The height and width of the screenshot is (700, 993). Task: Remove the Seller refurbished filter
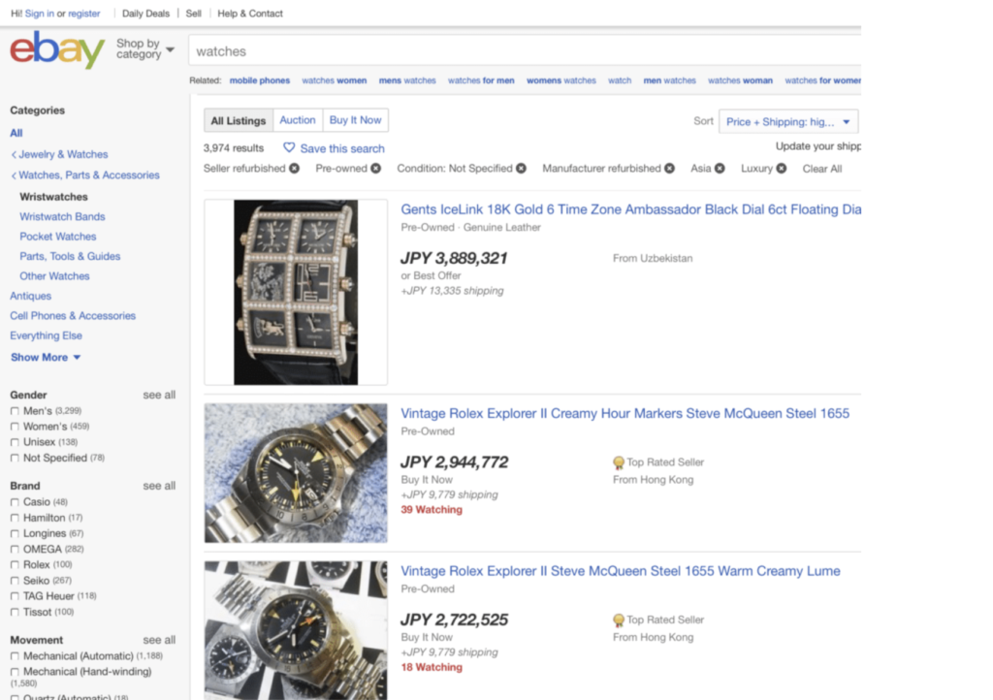295,169
